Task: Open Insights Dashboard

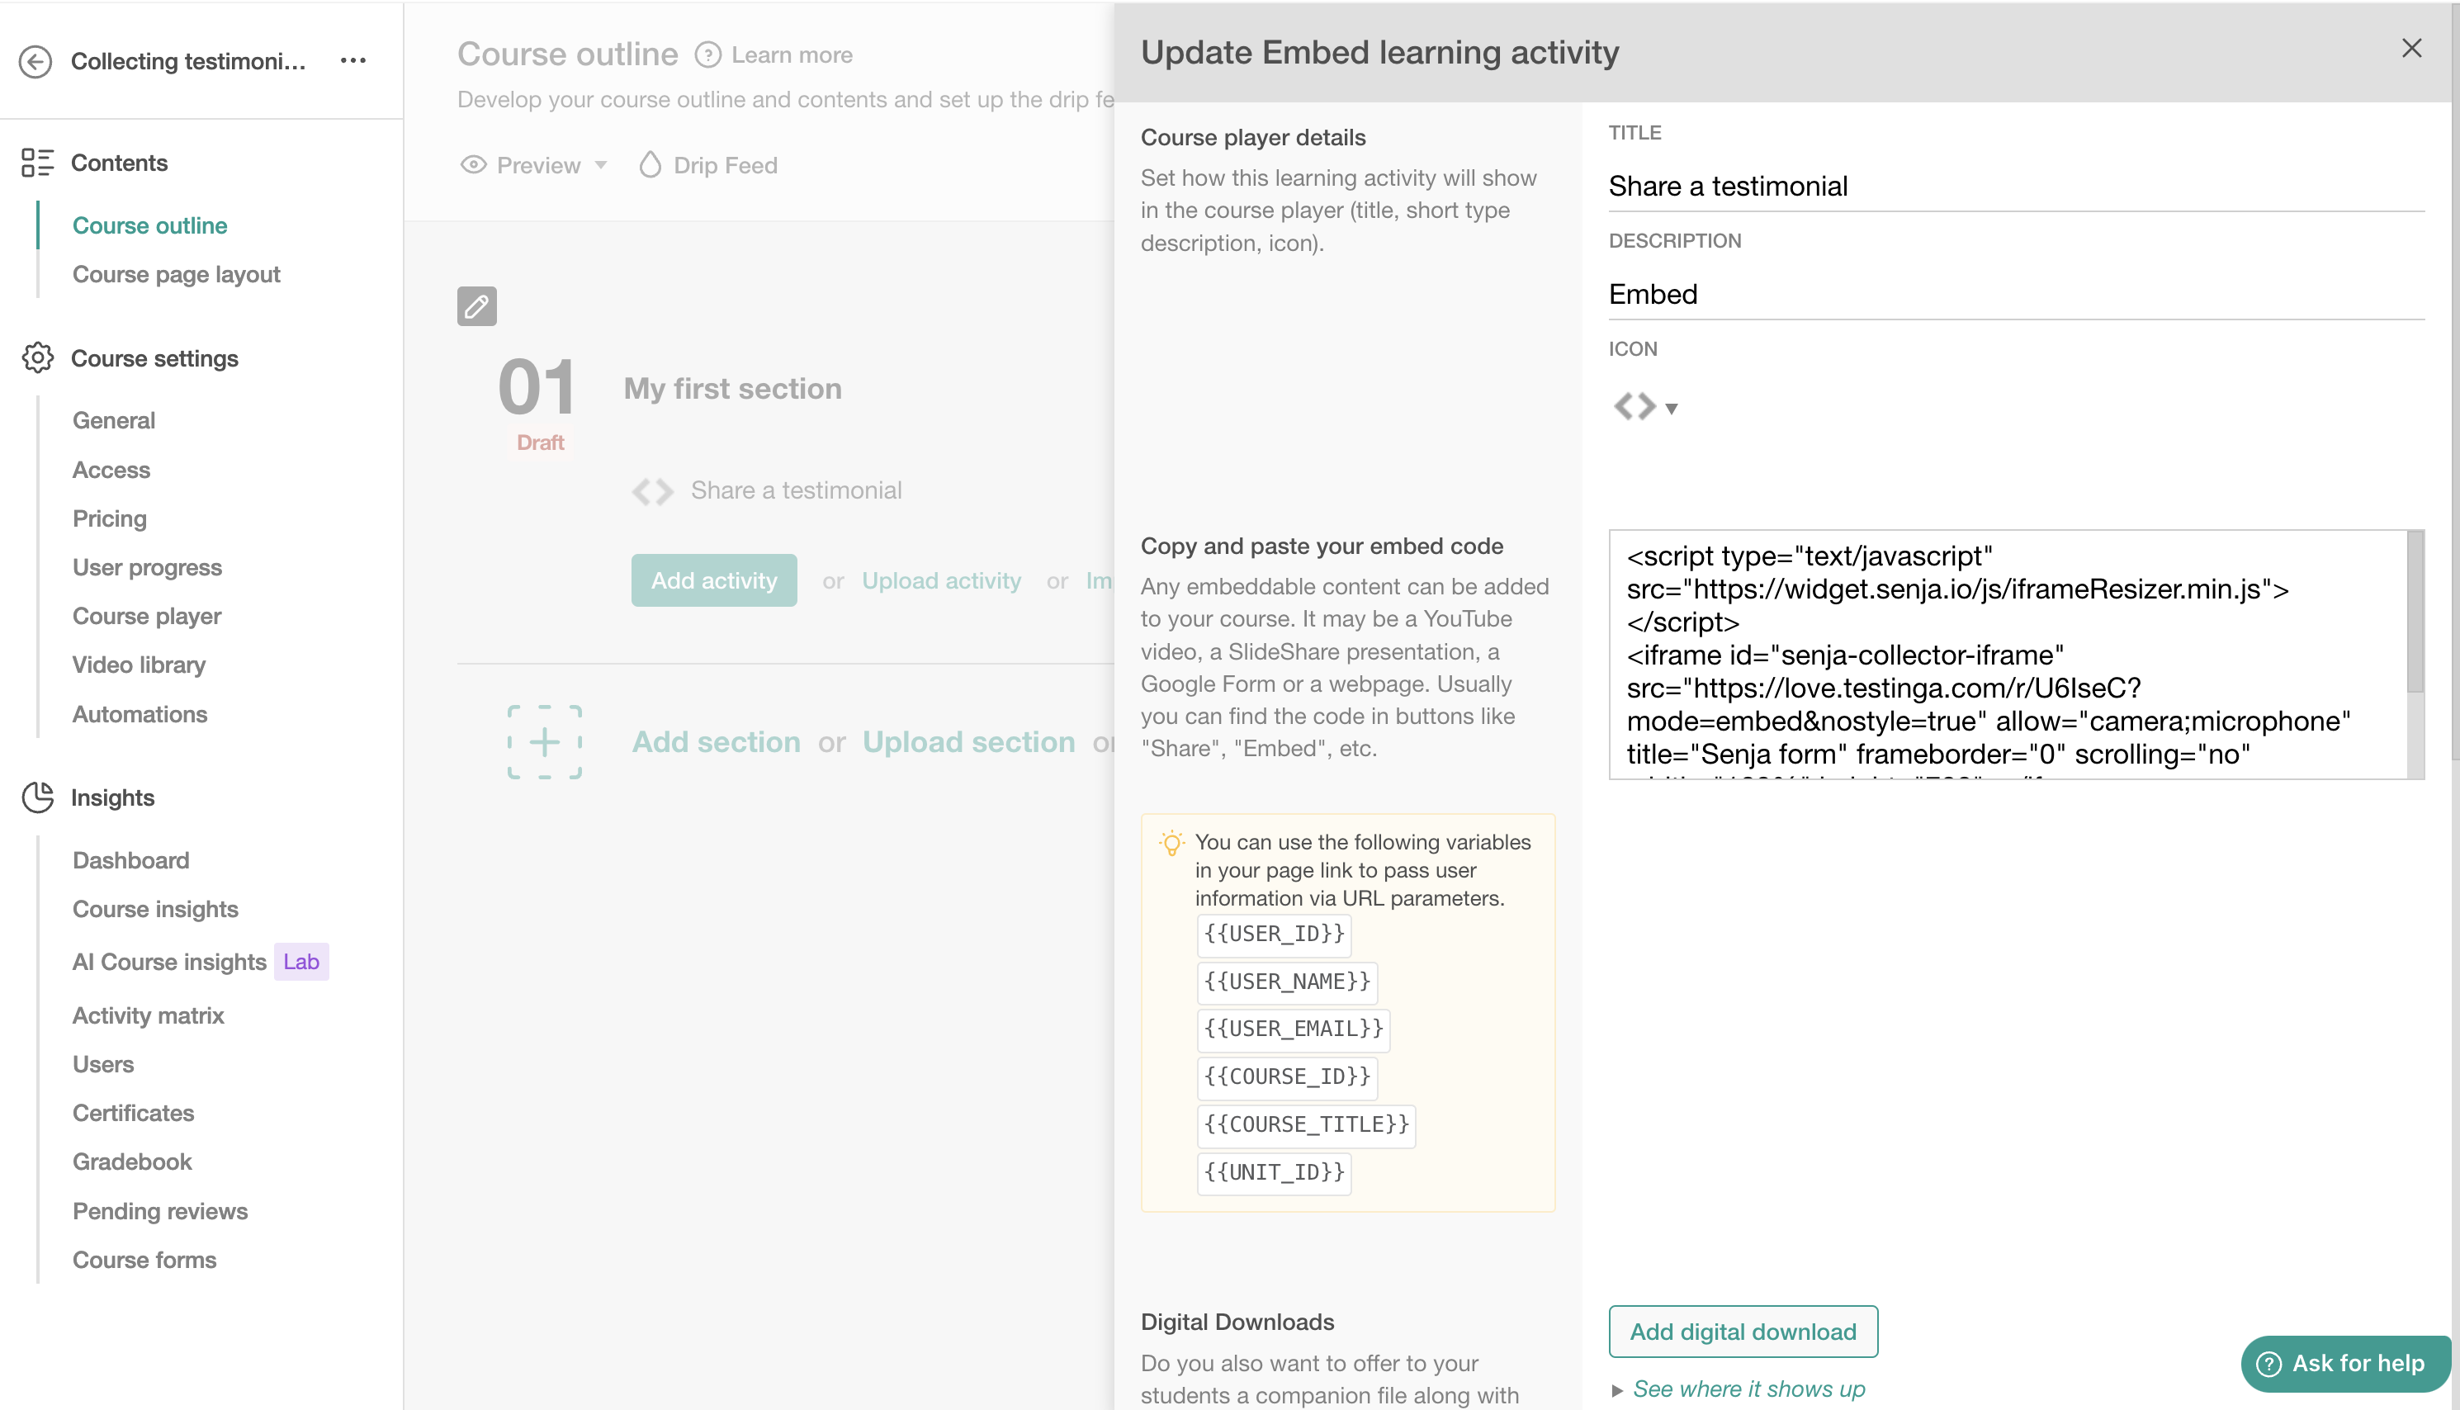Action: 130,860
